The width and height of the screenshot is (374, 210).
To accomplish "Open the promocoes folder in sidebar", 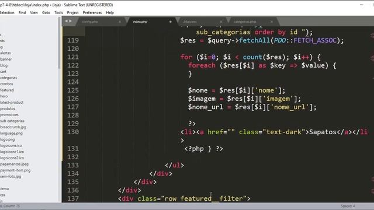I will 9,115.
